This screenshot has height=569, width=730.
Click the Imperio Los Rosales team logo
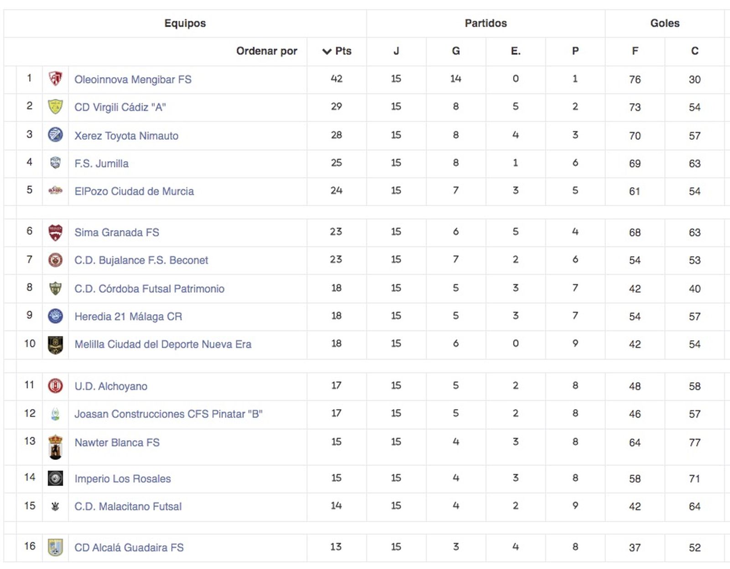[55, 479]
